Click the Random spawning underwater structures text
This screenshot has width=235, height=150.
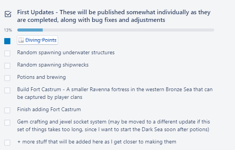coord(66,53)
